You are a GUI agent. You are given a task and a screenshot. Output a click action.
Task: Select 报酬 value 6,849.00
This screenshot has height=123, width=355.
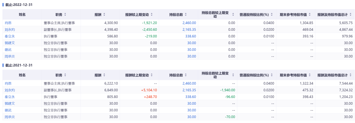(x=111, y=90)
